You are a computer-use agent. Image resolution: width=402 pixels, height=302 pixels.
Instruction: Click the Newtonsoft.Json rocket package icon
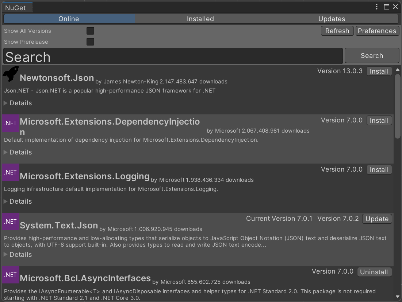[11, 74]
